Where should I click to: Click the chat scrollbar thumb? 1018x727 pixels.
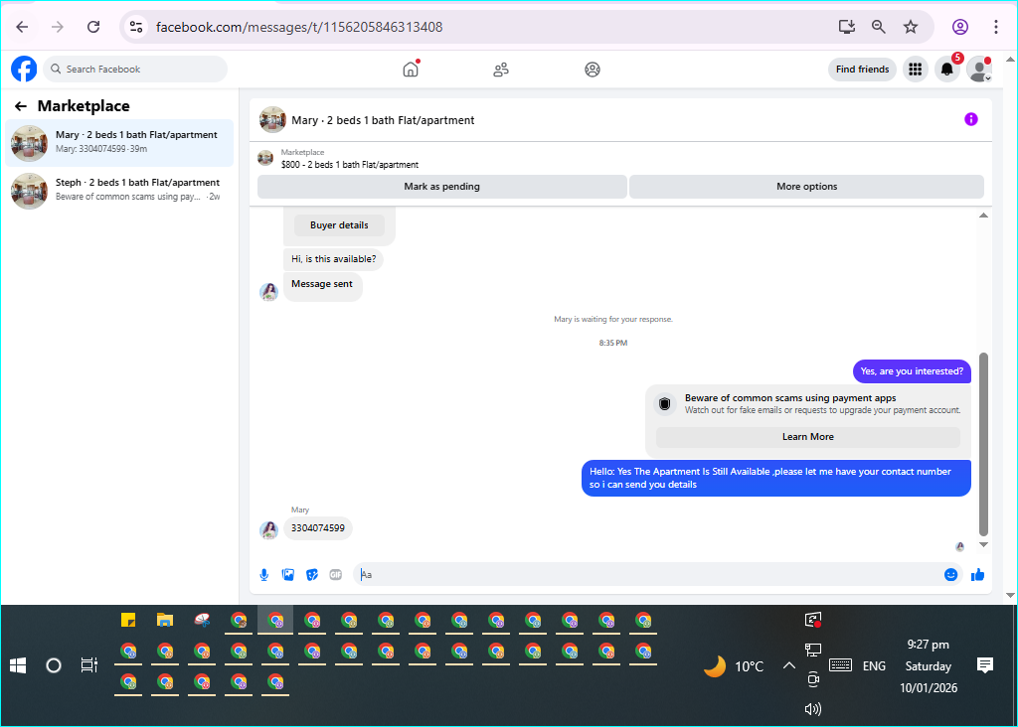(983, 444)
